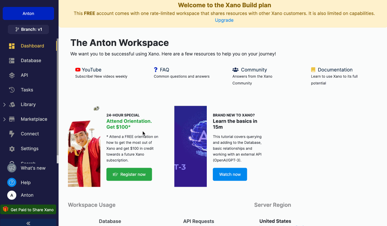Expand the Marketplace section chevron
The image size is (387, 226).
tap(4, 119)
